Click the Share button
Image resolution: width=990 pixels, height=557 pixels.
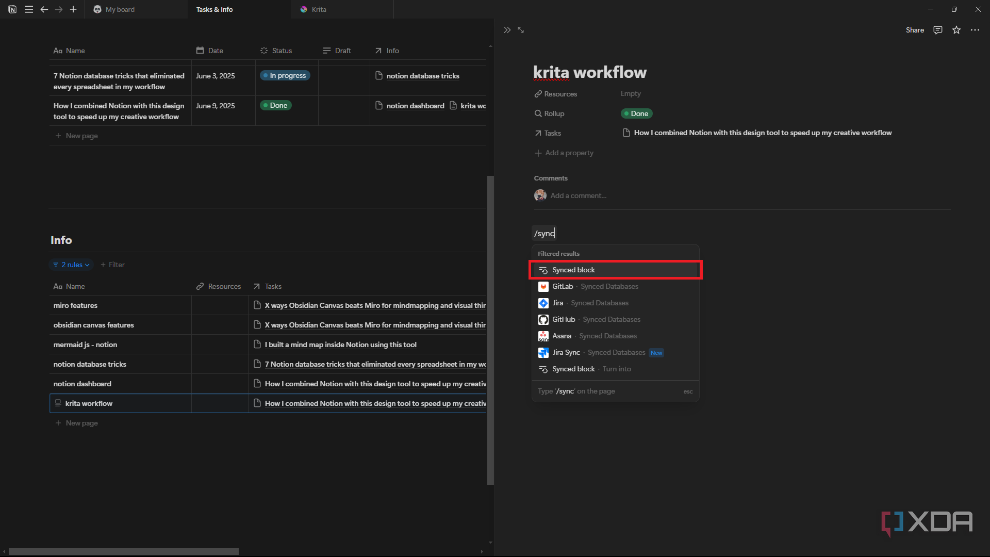point(915,30)
